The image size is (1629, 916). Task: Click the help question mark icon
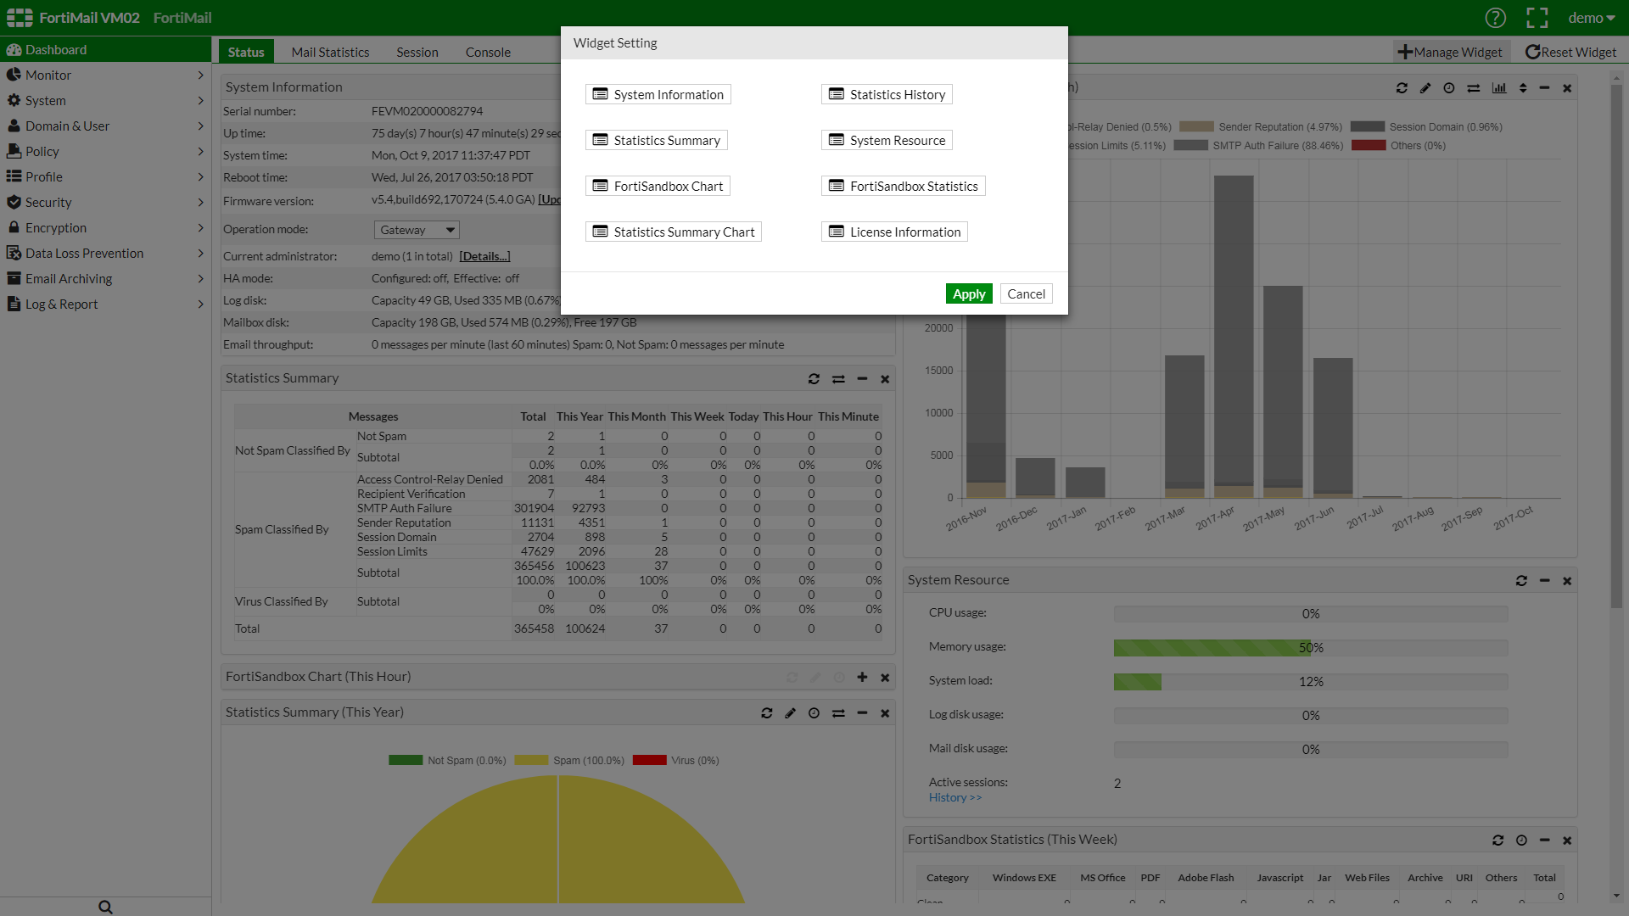1495,18
